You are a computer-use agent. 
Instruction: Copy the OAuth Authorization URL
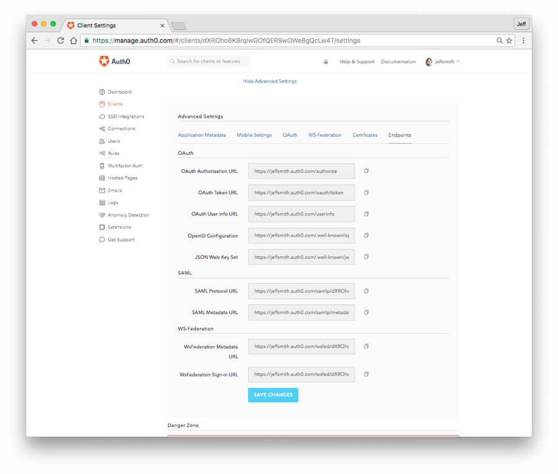[366, 171]
